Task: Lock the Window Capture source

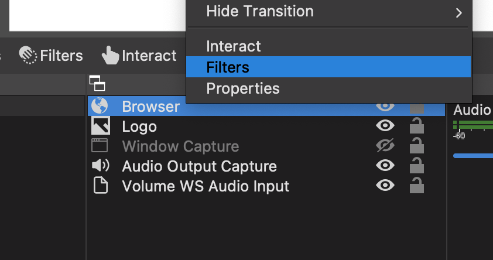Action: [417, 146]
